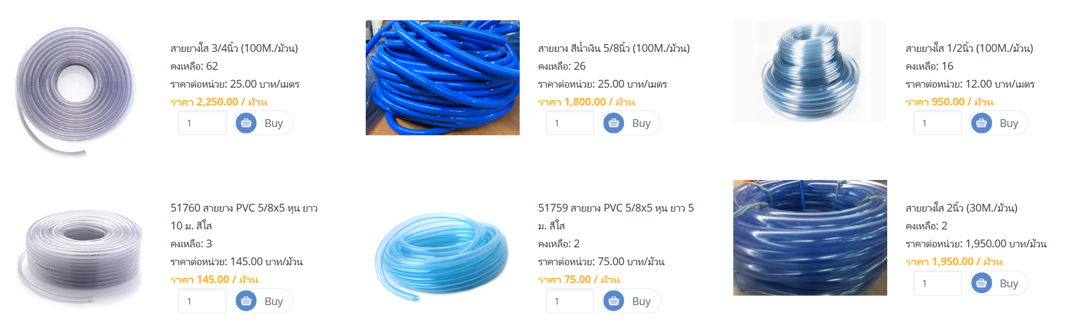Open the clear 3/4 inch hose image
Screen dimensions: 1065x323
[x=75, y=91]
